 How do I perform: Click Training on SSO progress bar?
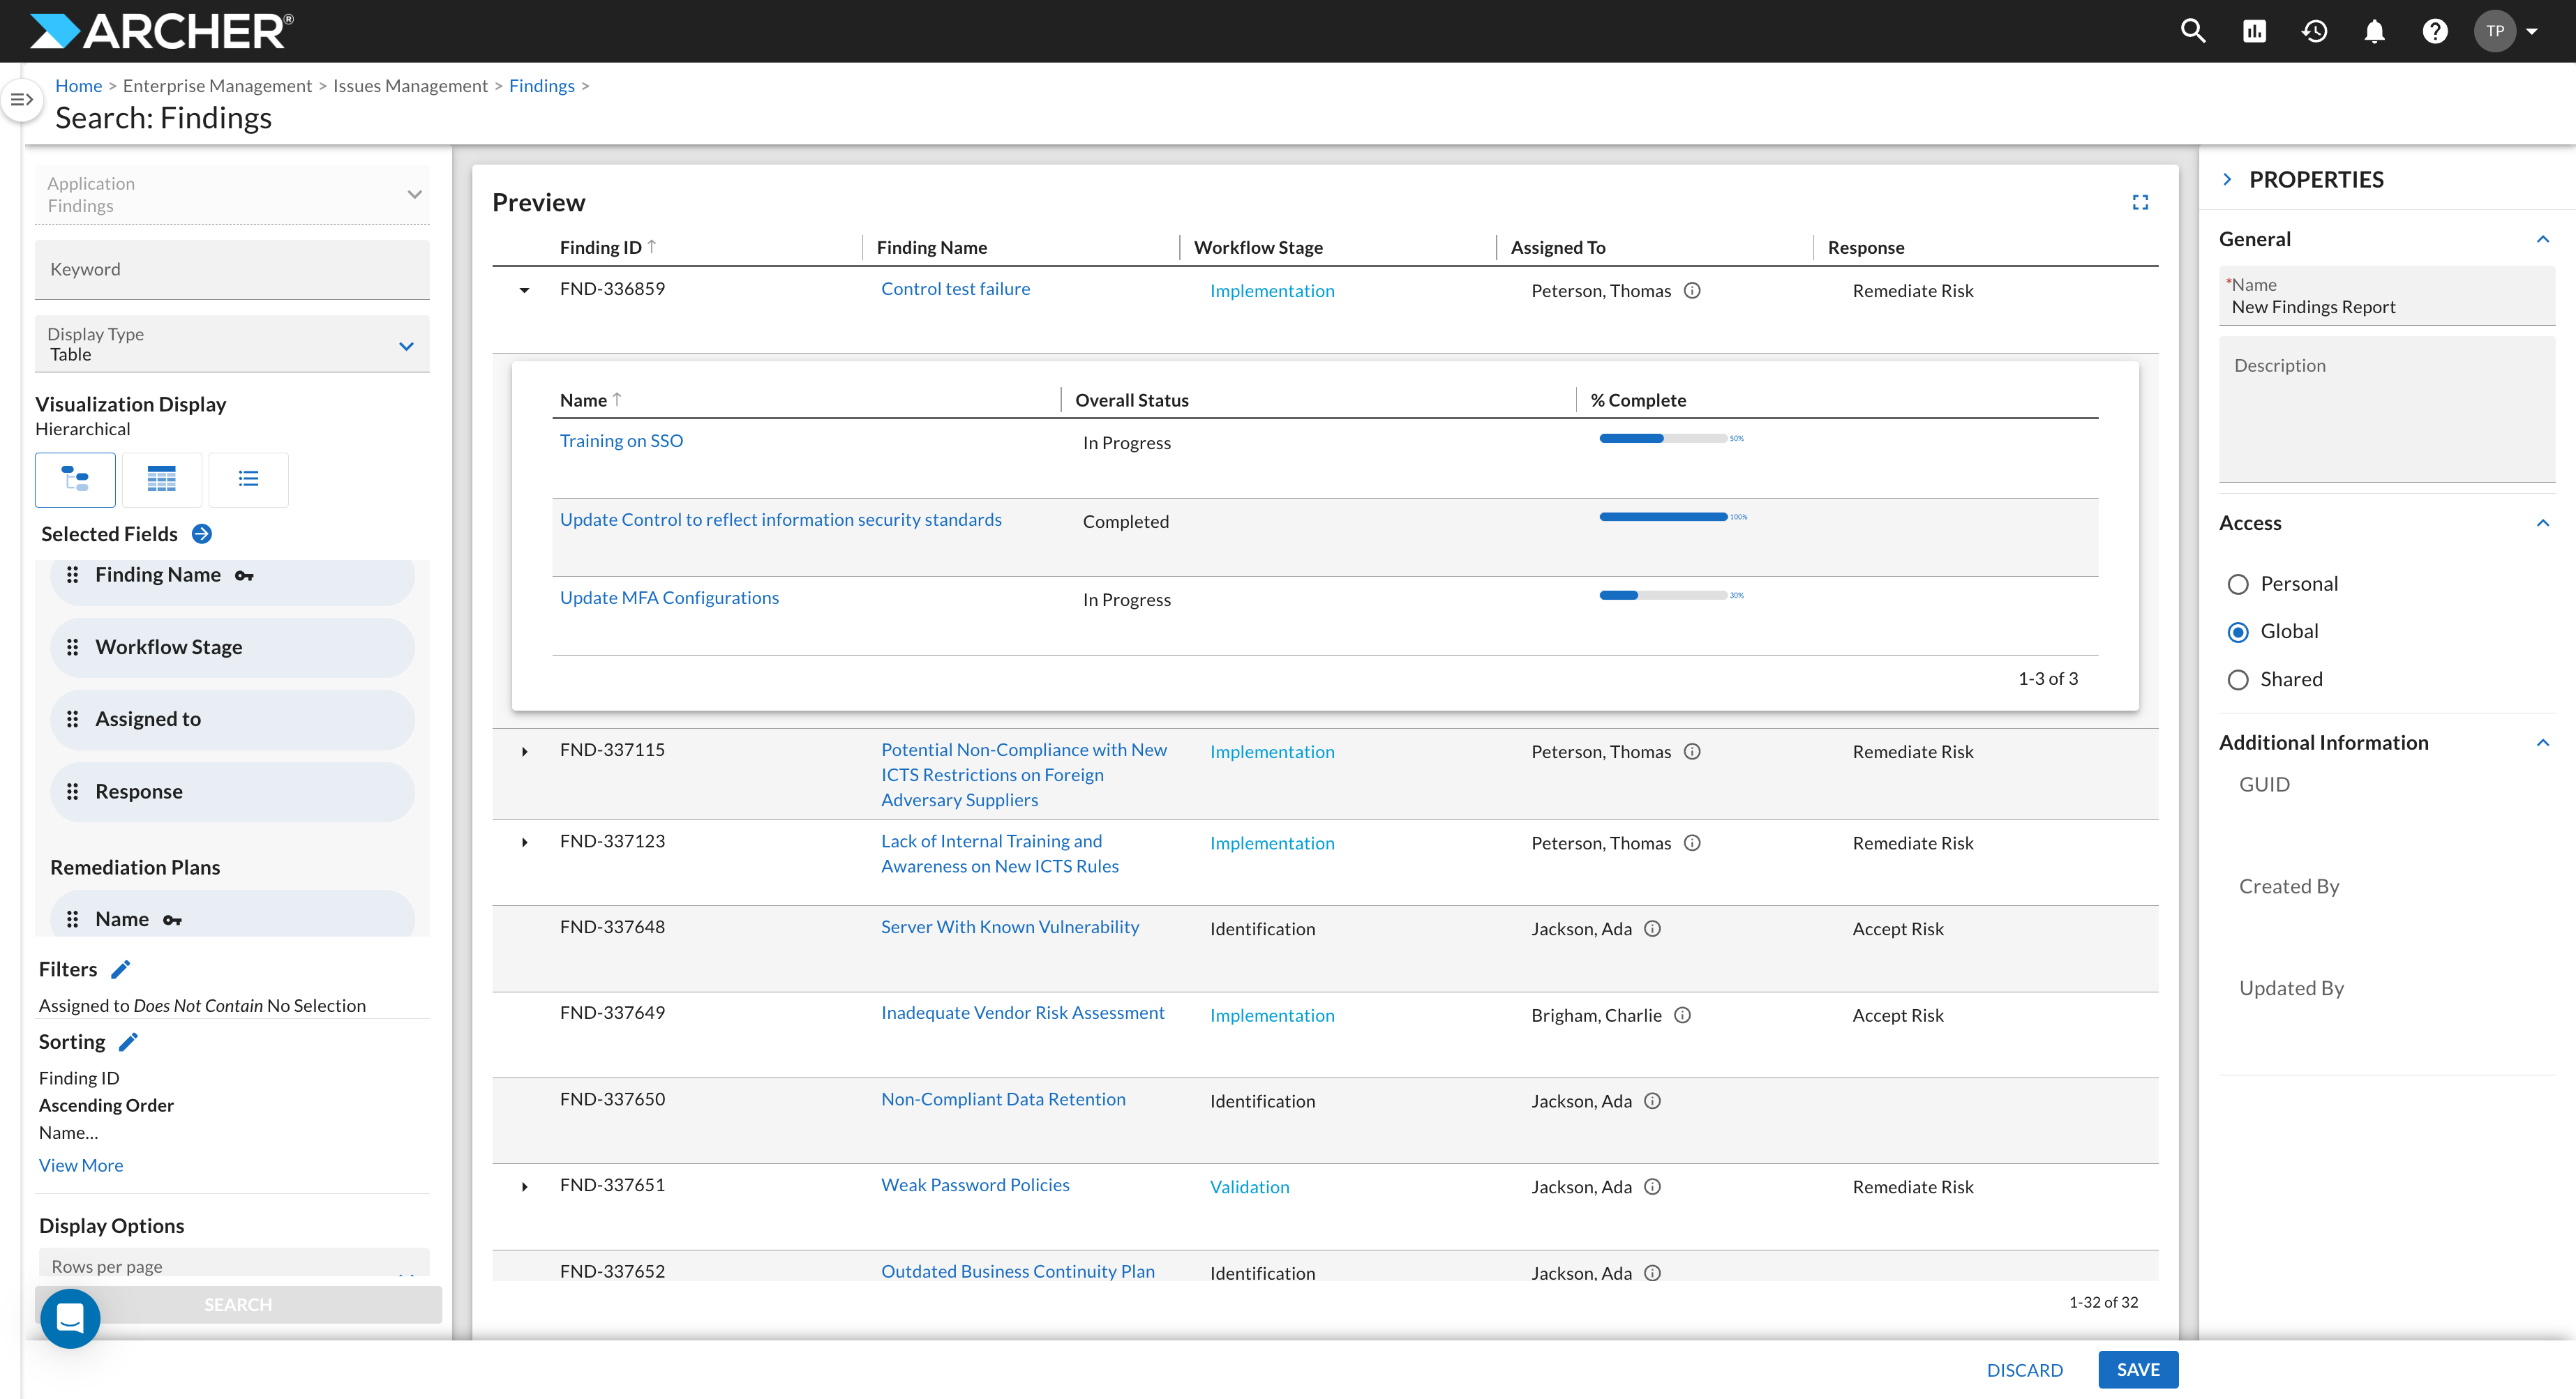(x=1663, y=439)
